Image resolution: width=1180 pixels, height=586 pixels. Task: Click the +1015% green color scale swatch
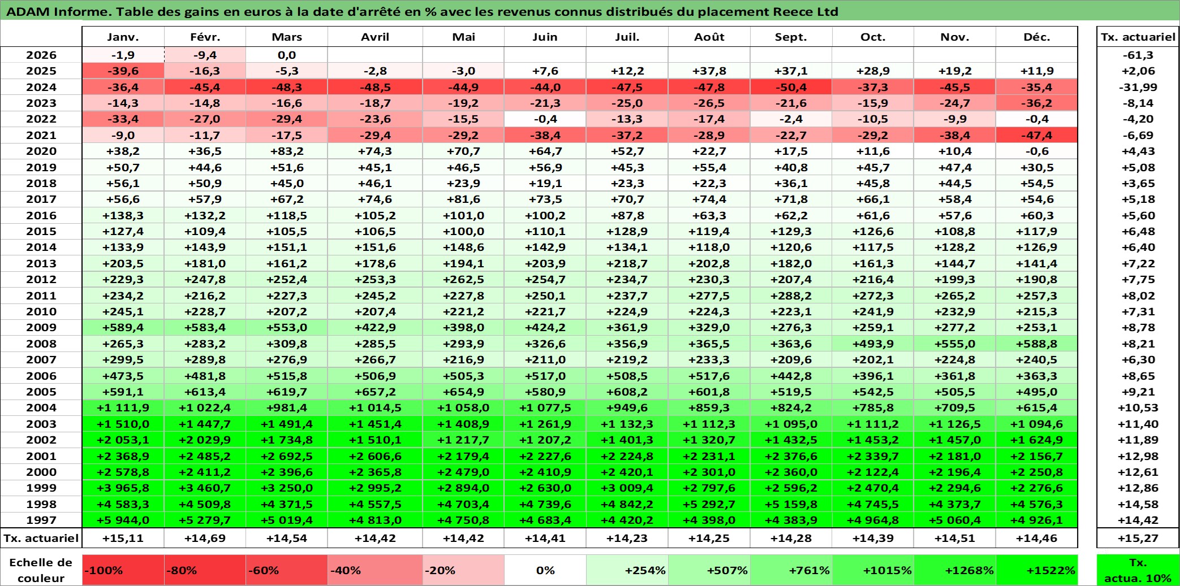tap(873, 570)
